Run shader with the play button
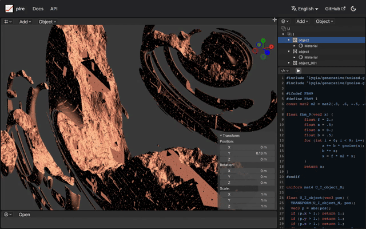Image resolution: width=366 pixels, height=229 pixels. 299,70
